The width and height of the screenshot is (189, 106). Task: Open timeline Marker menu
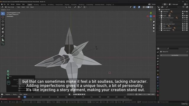[x=25, y=95]
